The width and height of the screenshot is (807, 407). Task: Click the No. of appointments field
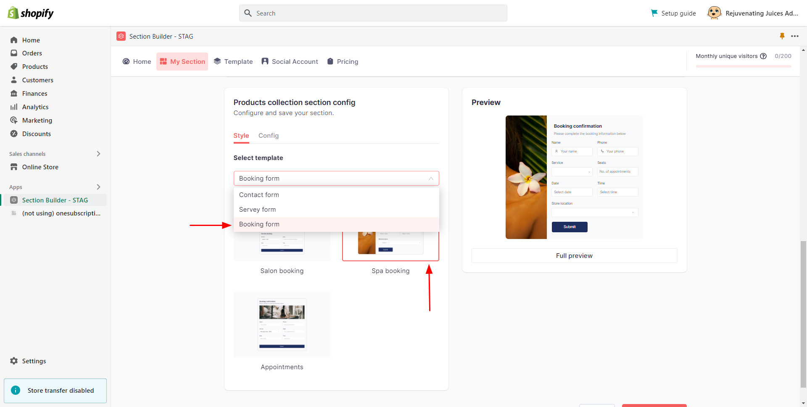tap(618, 172)
